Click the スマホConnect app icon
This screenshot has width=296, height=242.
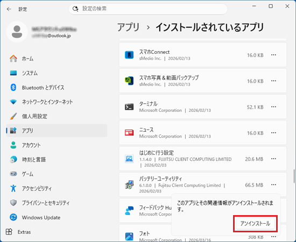pos(129,55)
